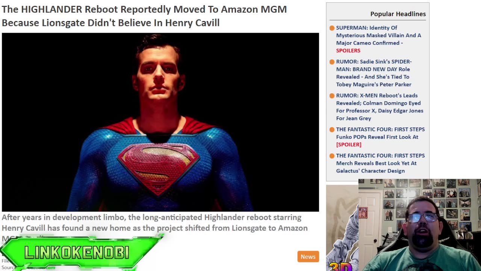Viewport: 481px width, 271px height.
Task: Open the Sadie Sink SPIDER-MAN role rumor
Action: click(374, 73)
